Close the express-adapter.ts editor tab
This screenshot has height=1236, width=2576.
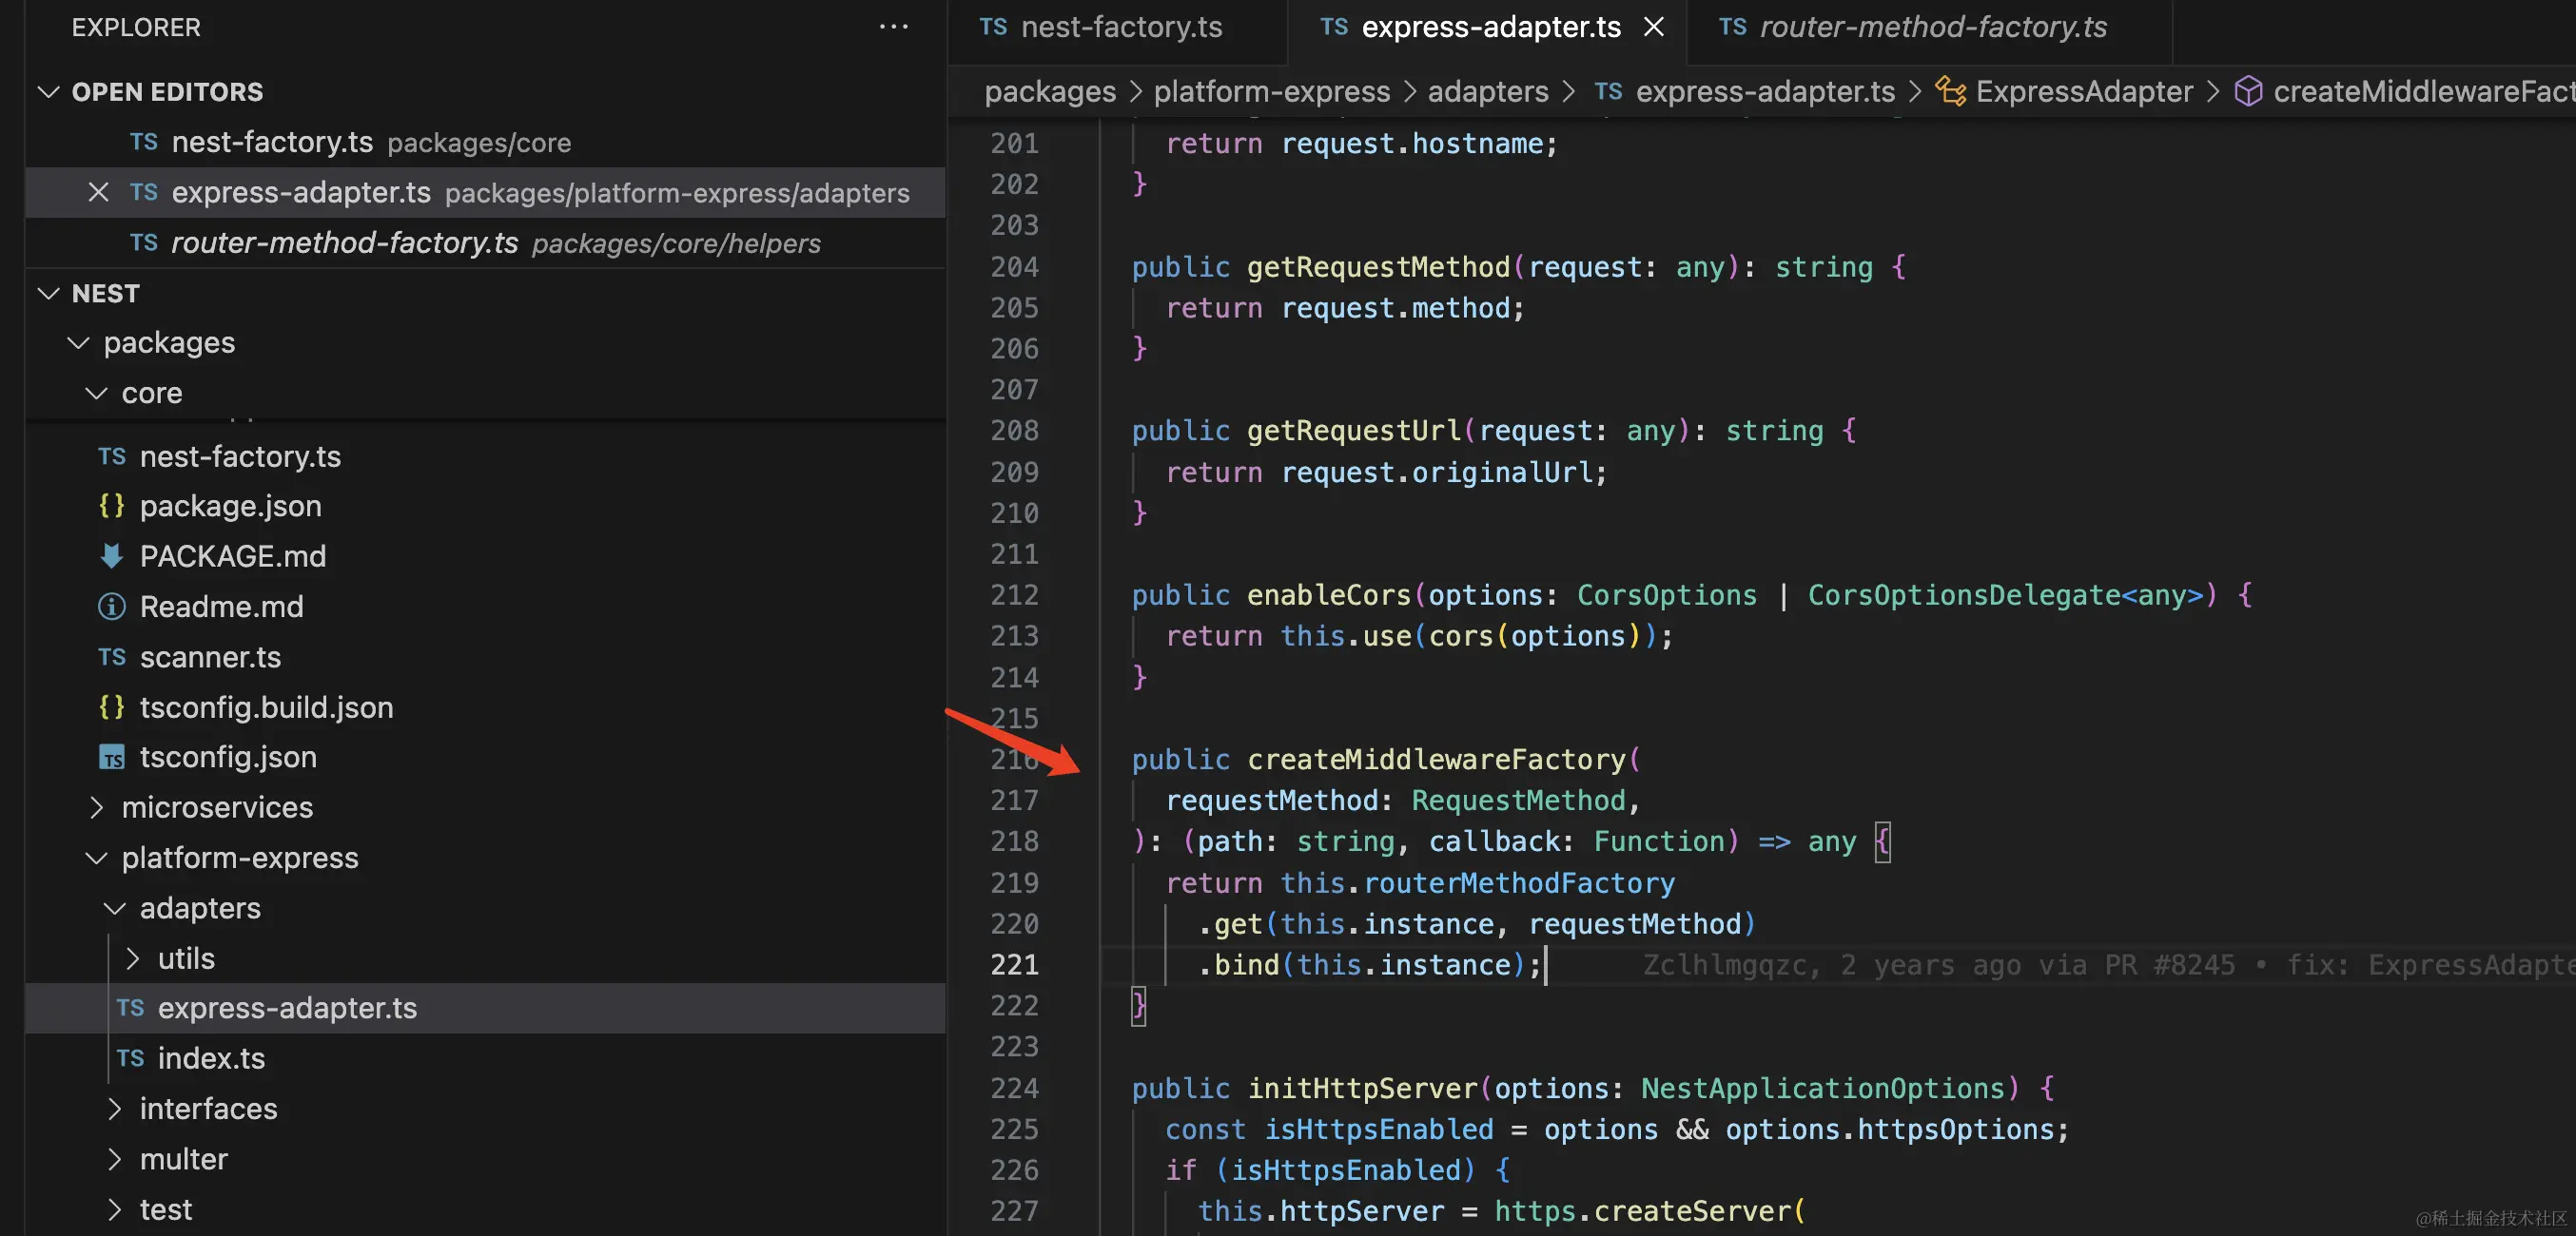coord(1654,27)
